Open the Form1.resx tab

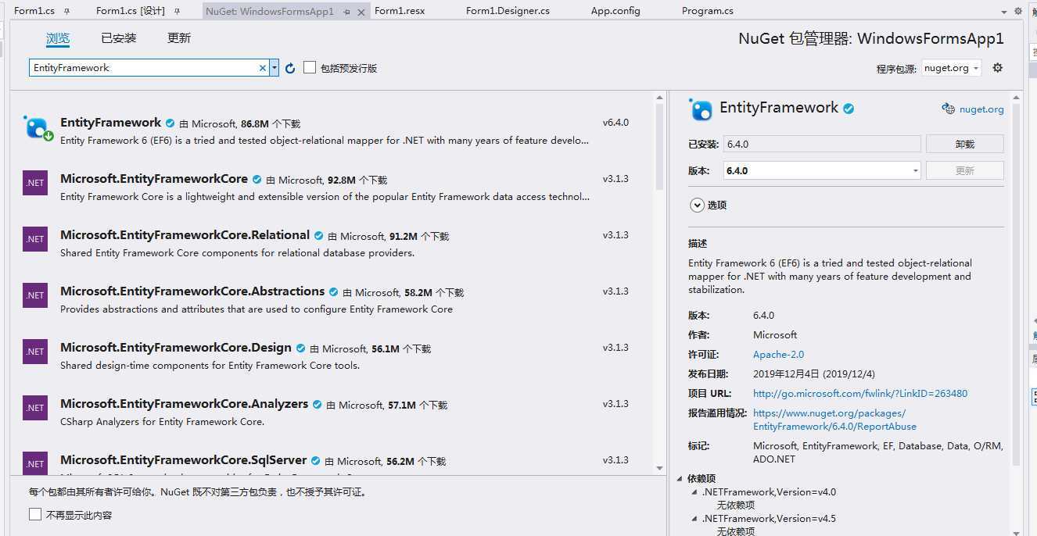[x=400, y=11]
